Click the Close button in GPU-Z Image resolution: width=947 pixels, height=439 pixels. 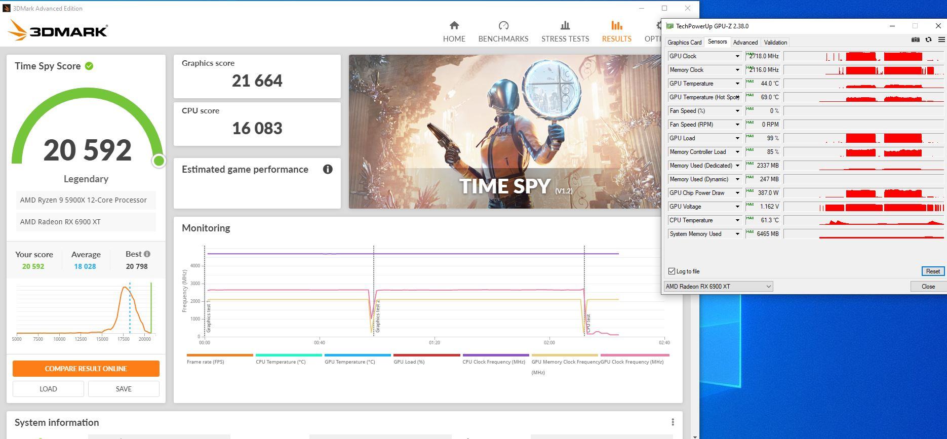tap(928, 287)
